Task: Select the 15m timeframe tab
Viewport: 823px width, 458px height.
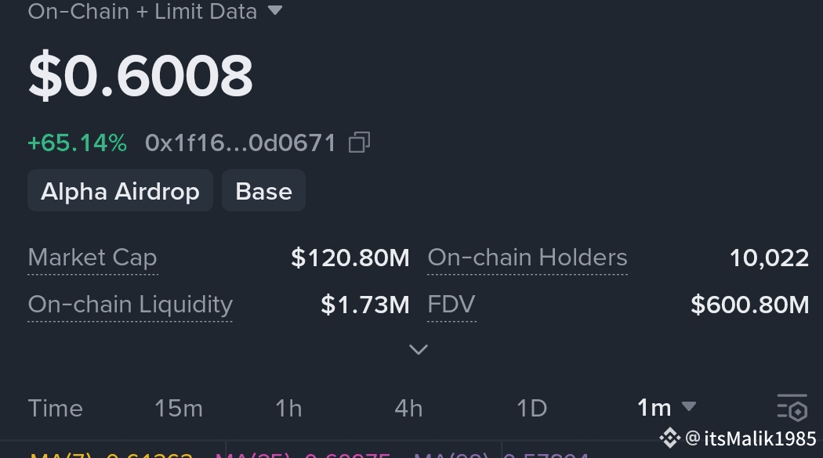Action: [179, 408]
